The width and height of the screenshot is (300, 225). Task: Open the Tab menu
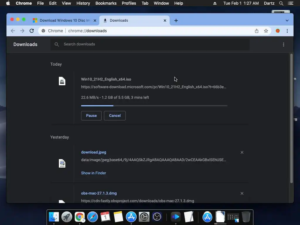click(x=145, y=3)
